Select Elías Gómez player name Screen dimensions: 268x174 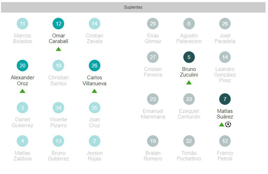point(153,38)
